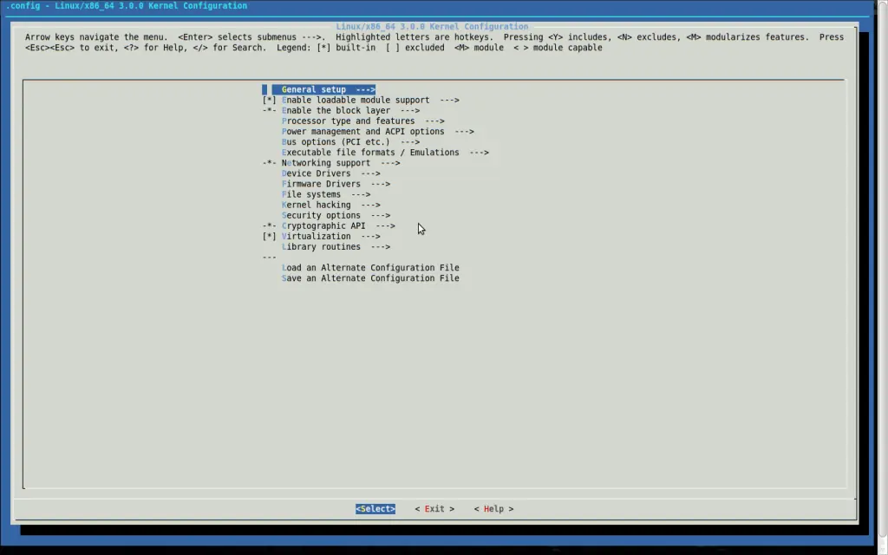
Task: Open Power management and ACPI options
Action: pos(377,132)
